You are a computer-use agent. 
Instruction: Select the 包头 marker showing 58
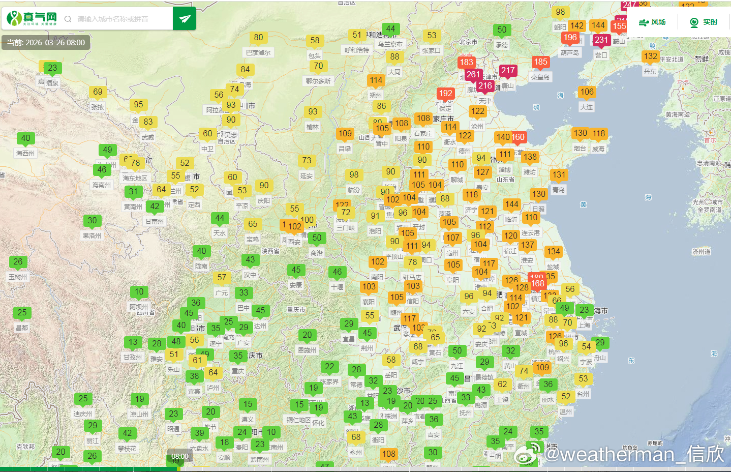click(x=315, y=41)
